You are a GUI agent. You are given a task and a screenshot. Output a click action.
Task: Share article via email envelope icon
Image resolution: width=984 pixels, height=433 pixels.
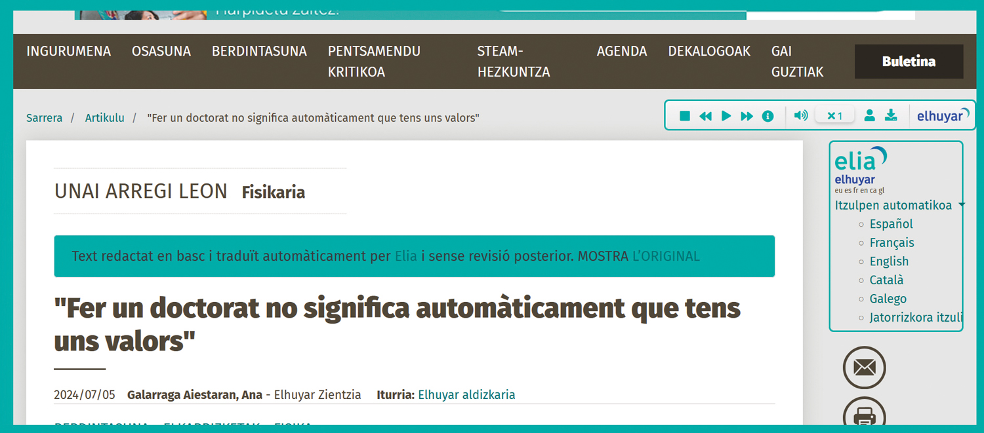tap(864, 367)
